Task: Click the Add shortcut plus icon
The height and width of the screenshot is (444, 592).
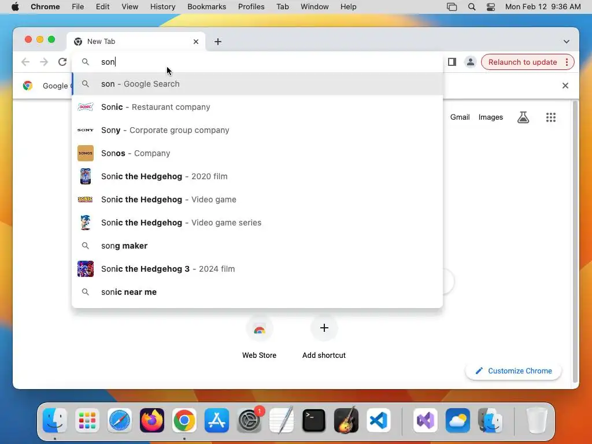Action: coord(324,328)
